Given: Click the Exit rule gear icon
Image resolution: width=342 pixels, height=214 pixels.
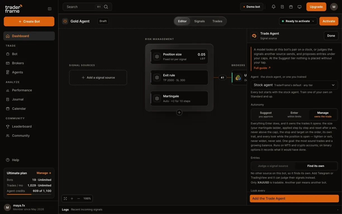Looking at the screenshot, I should pos(157,77).
